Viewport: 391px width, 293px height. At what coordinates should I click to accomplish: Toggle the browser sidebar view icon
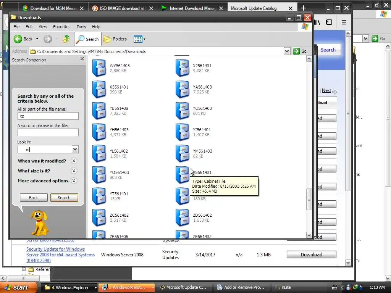(x=329, y=22)
